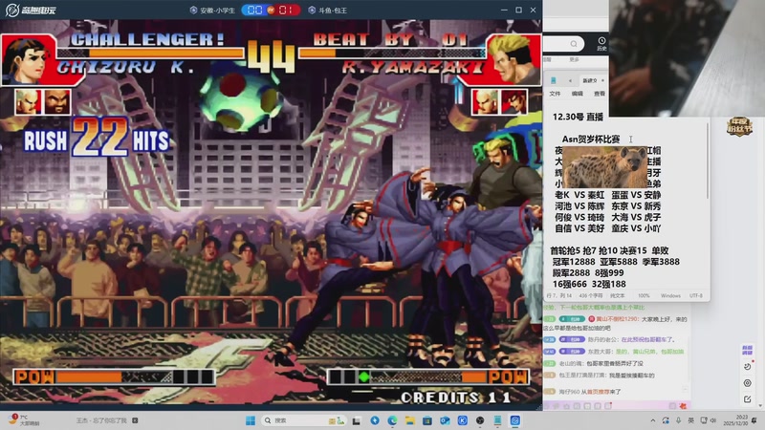This screenshot has width=765, height=430.
Task: Click '冠军12888' prize text in Notepad
Action: [574, 261]
